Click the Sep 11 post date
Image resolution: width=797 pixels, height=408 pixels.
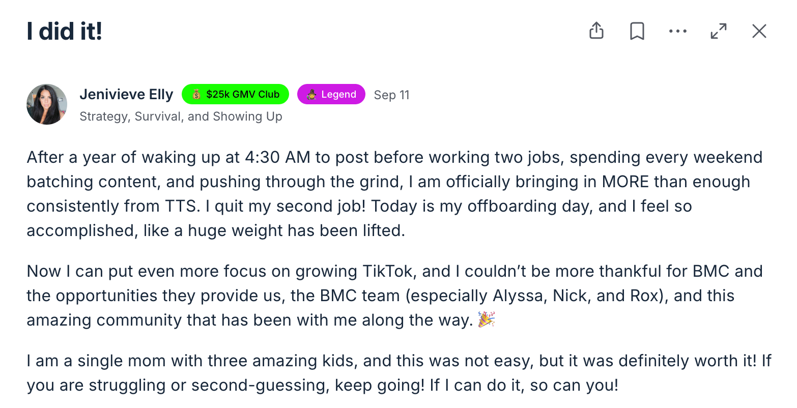[x=391, y=95]
